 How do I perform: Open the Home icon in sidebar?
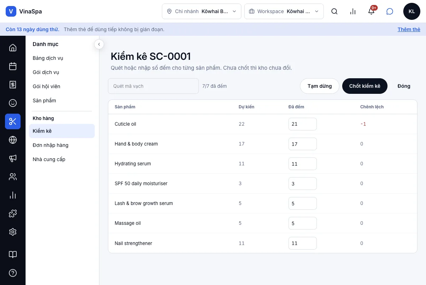point(13,48)
